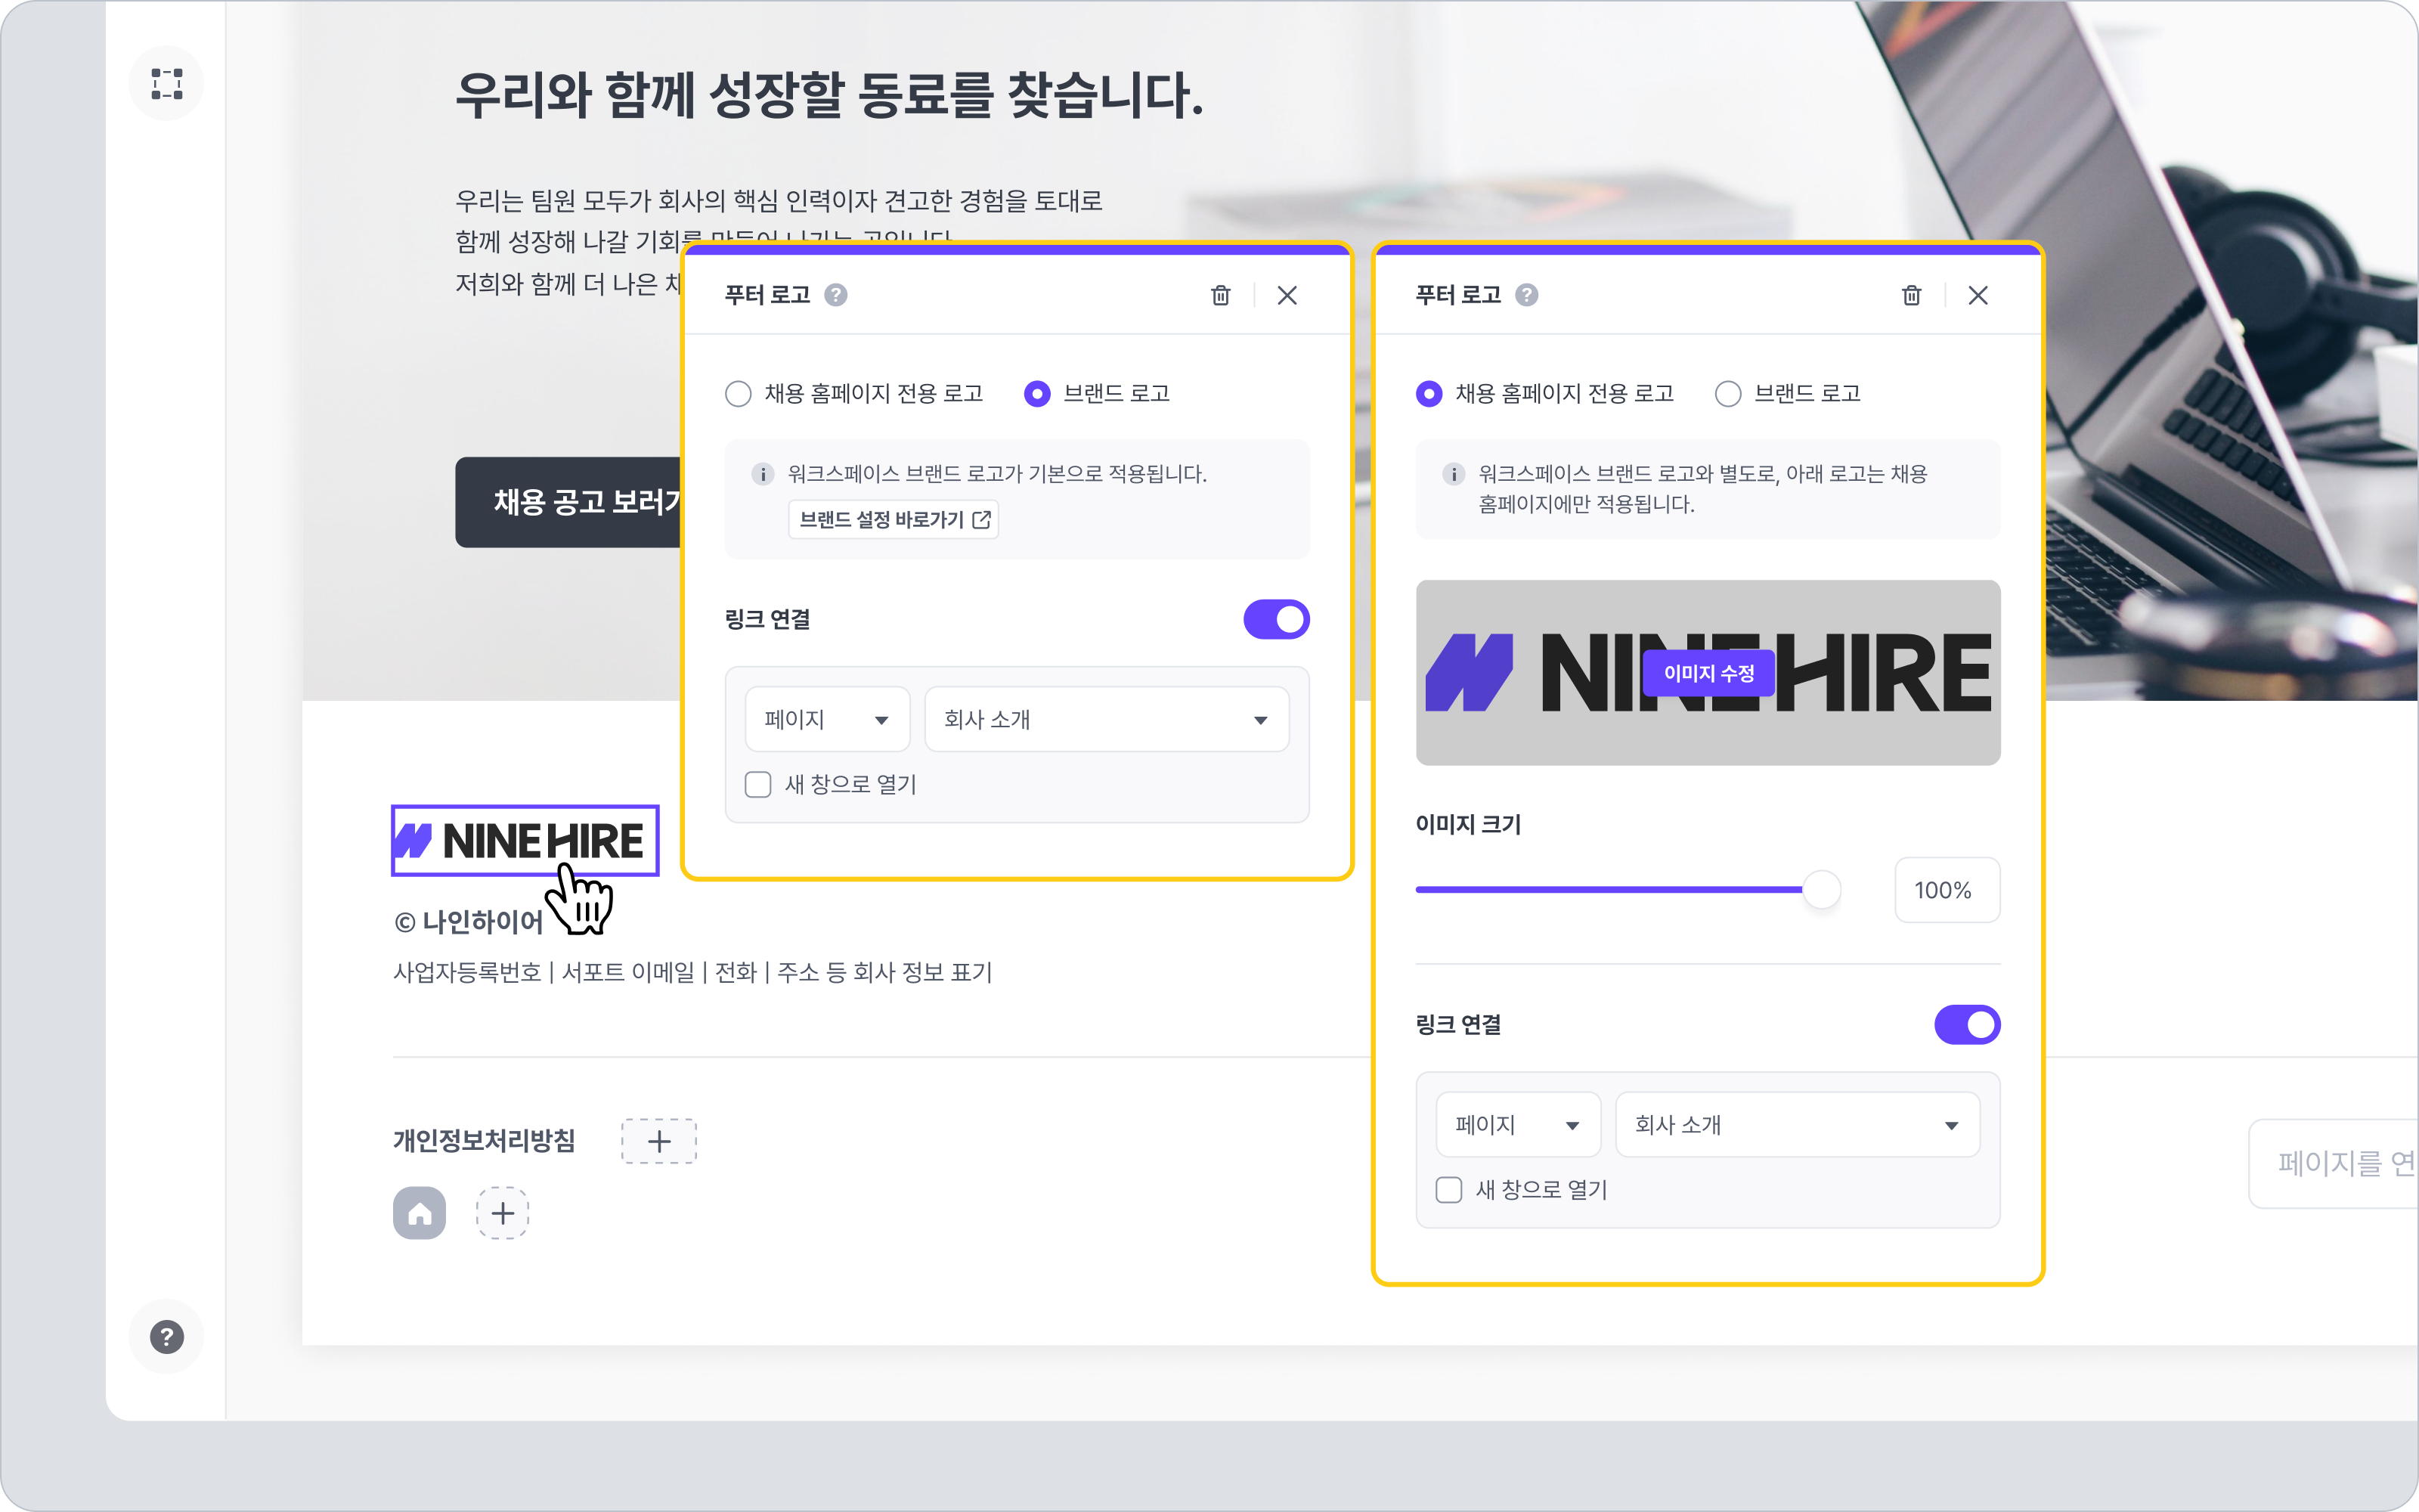Select 채용 홈페이지 전용 로고 radio in left panel

click(739, 394)
